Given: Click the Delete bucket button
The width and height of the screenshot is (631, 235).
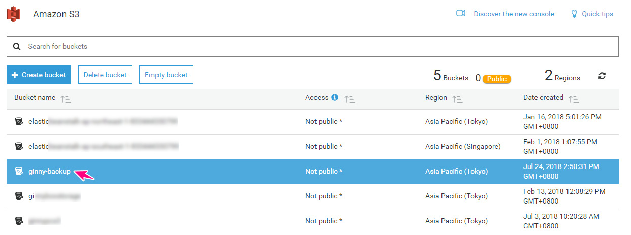Looking at the screenshot, I should [105, 75].
